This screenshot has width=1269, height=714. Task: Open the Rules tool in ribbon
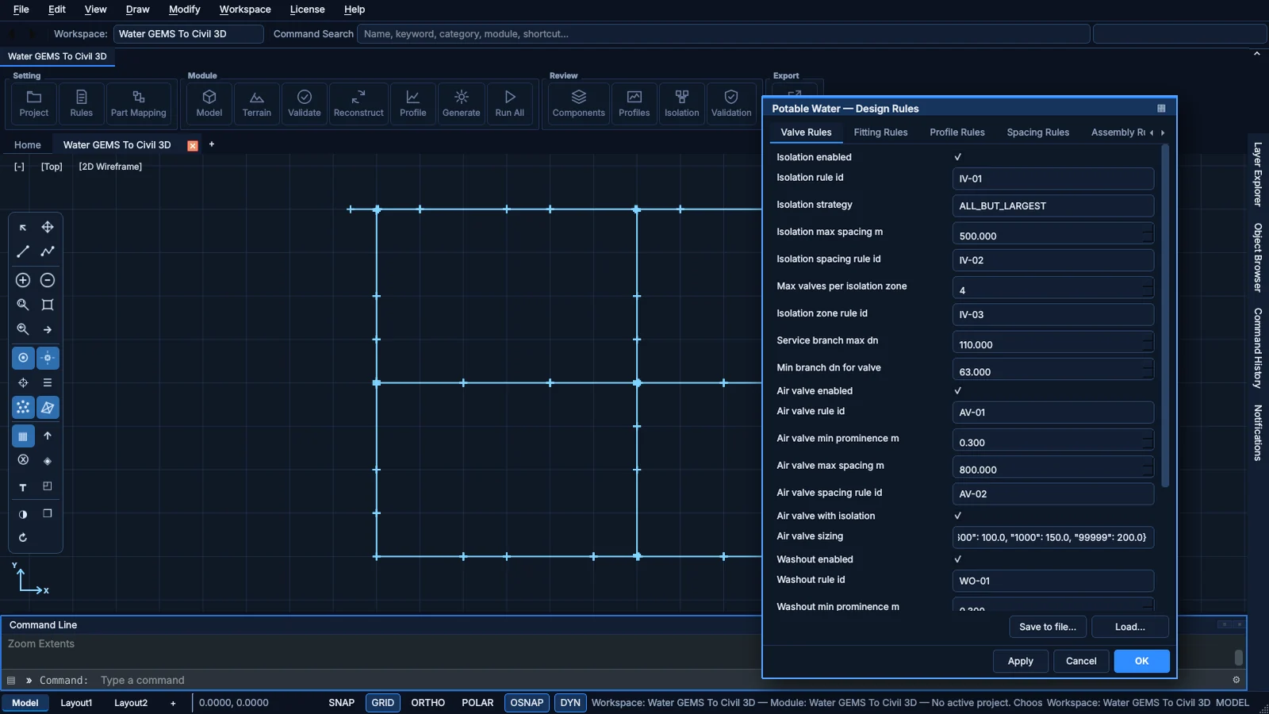81,104
